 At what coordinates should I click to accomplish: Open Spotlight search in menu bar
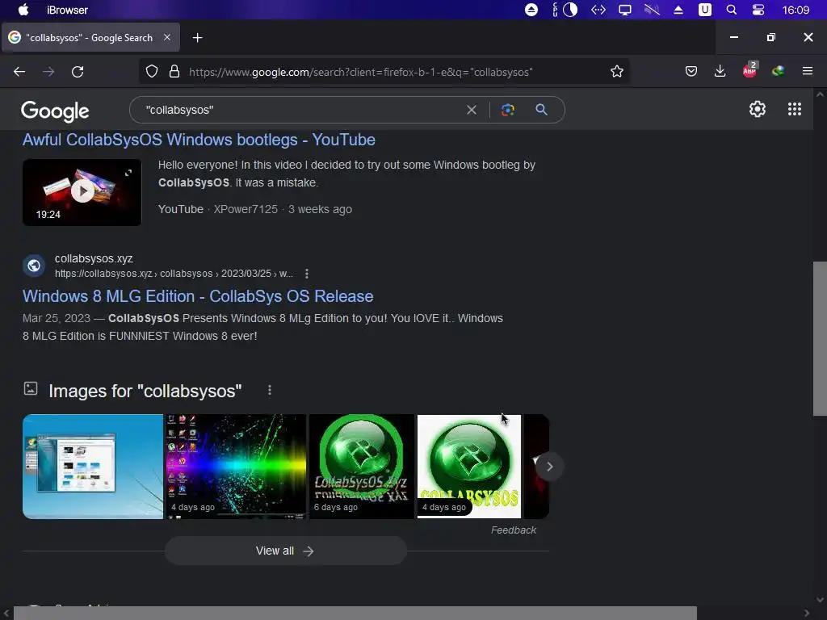[x=731, y=10]
